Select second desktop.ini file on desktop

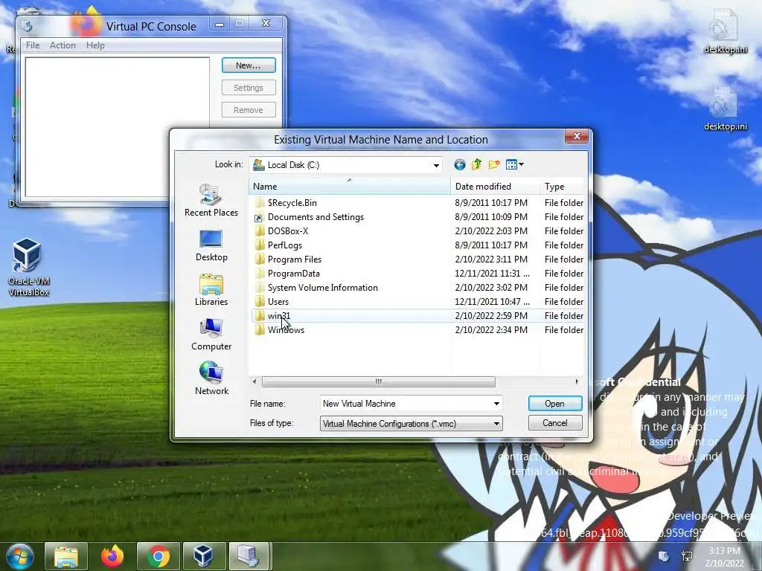[725, 109]
